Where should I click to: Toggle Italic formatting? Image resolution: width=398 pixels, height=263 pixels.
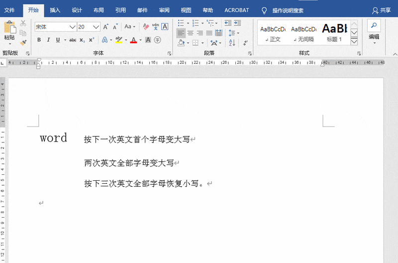[49, 40]
